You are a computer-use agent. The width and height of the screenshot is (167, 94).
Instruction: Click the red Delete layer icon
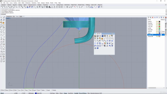click(153, 17)
